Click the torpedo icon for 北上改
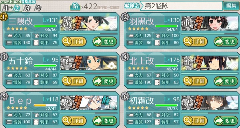Viewport: 240px width, 128px height. pyautogui.click(x=130, y=82)
